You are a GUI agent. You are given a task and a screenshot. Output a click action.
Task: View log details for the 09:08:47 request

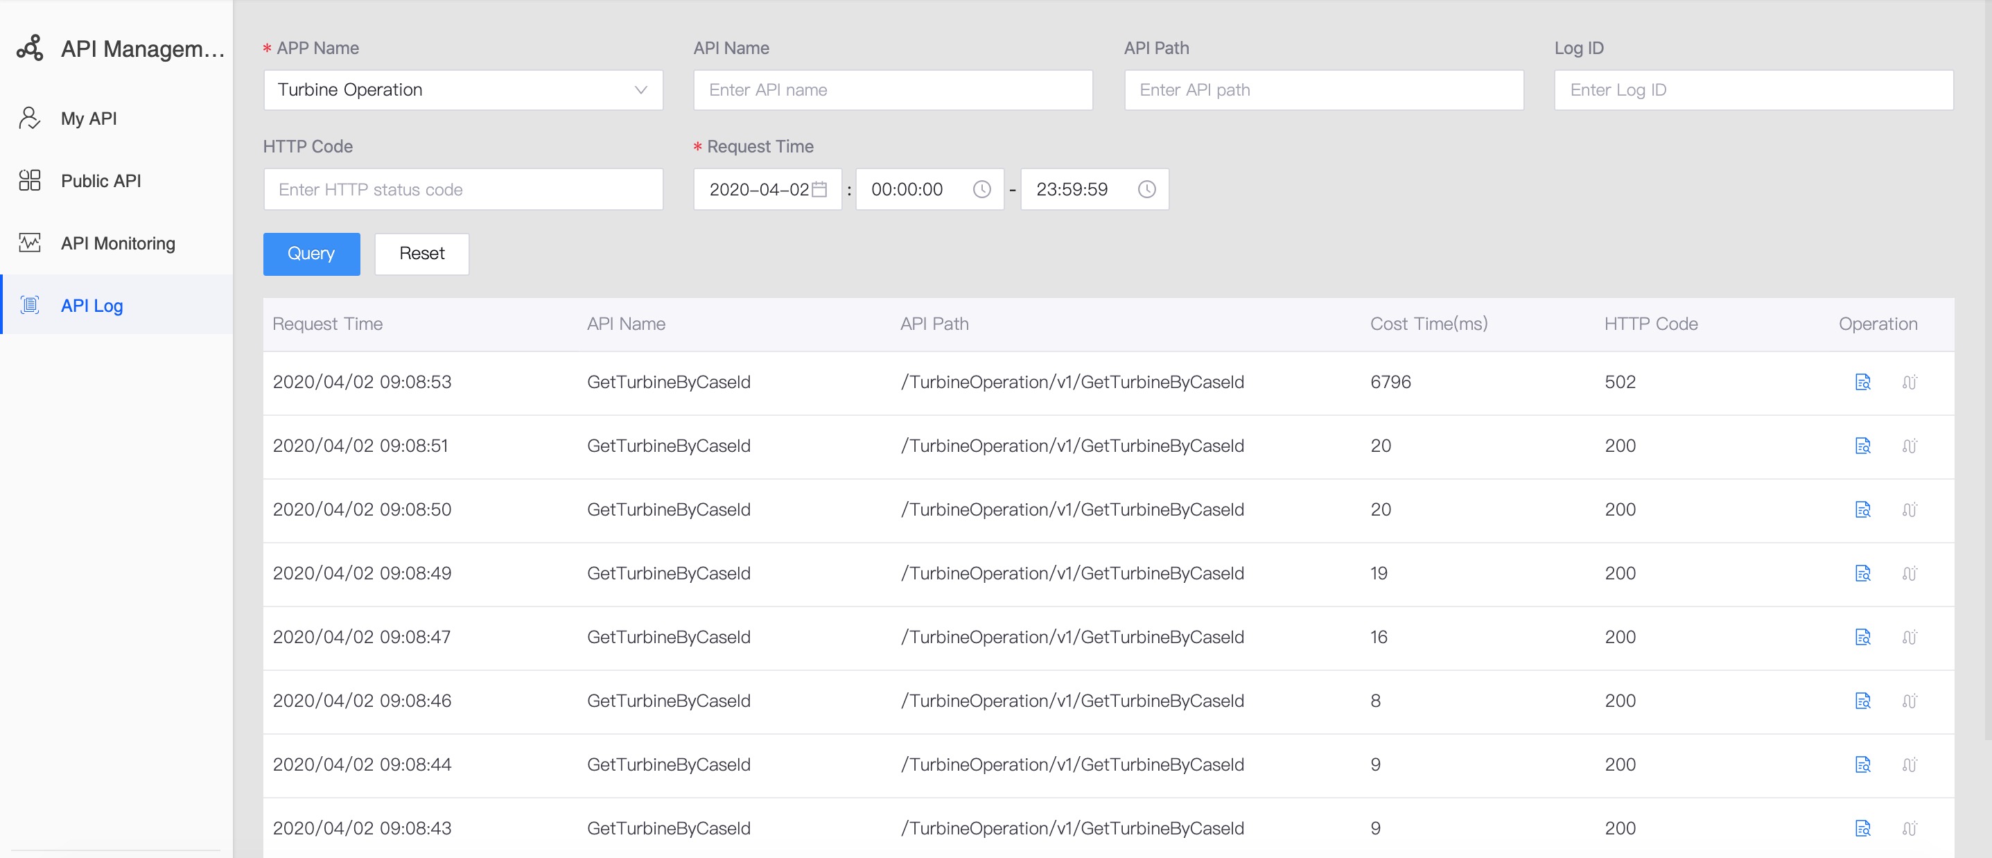(x=1863, y=637)
